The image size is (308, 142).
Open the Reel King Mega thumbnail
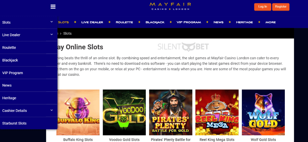(x=217, y=112)
